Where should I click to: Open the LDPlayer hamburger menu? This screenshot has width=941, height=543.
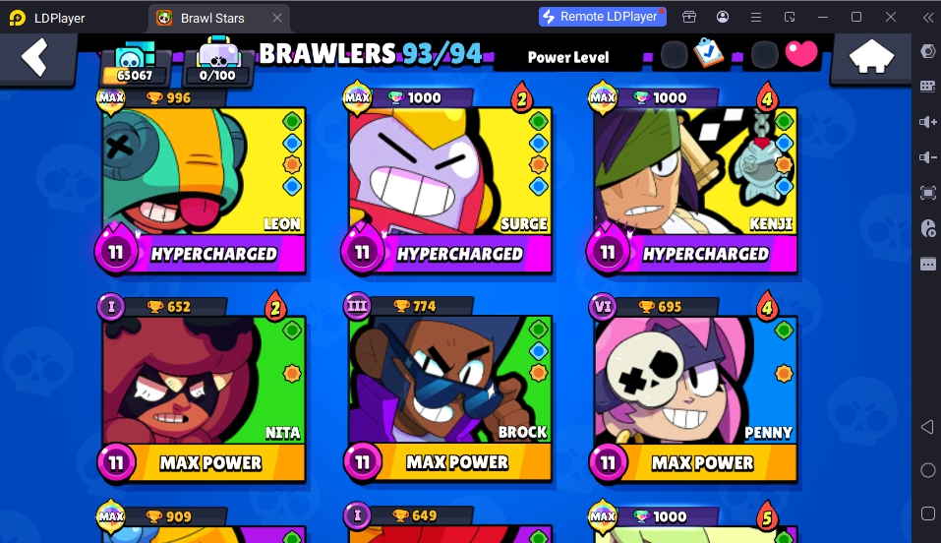[756, 18]
